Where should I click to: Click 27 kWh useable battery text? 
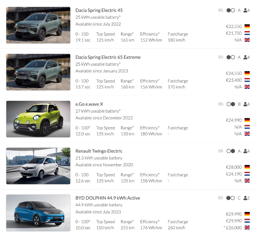point(98,111)
